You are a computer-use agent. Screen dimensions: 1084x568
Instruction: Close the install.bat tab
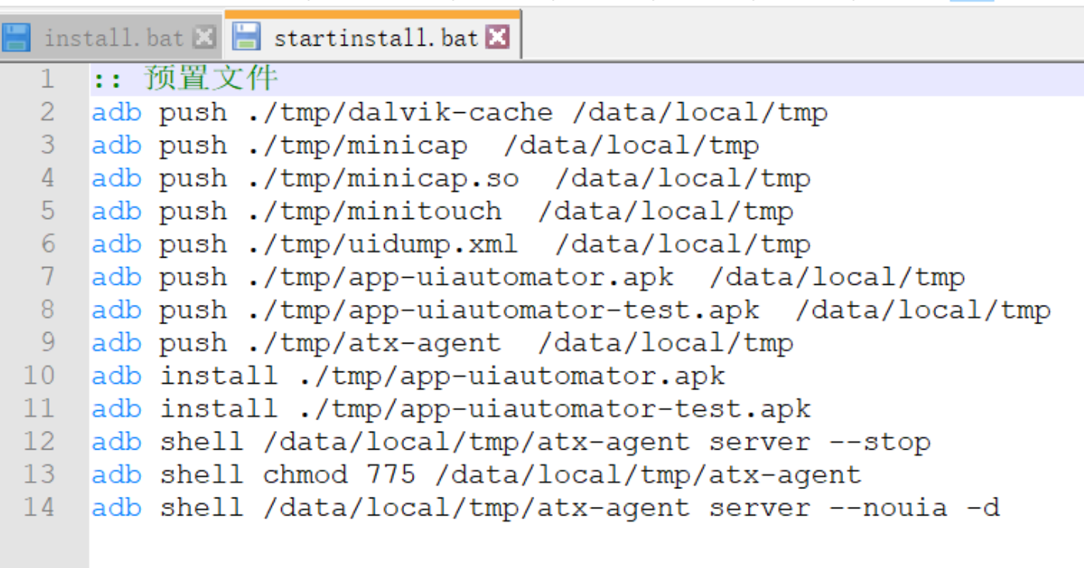[x=204, y=36]
